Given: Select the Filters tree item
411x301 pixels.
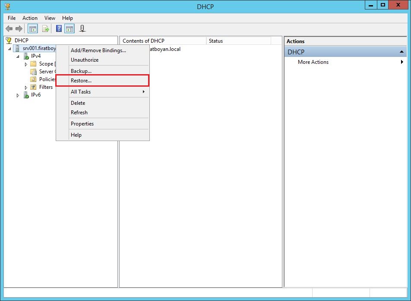Looking at the screenshot, I should tap(46, 87).
